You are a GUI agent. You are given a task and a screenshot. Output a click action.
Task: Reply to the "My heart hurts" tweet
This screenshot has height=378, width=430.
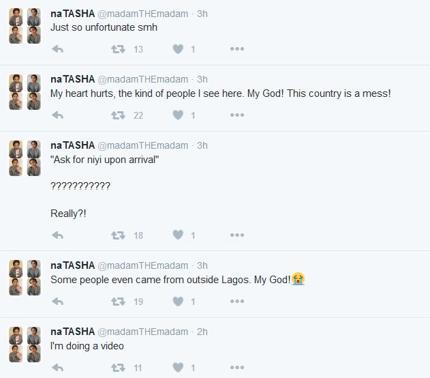(x=58, y=115)
